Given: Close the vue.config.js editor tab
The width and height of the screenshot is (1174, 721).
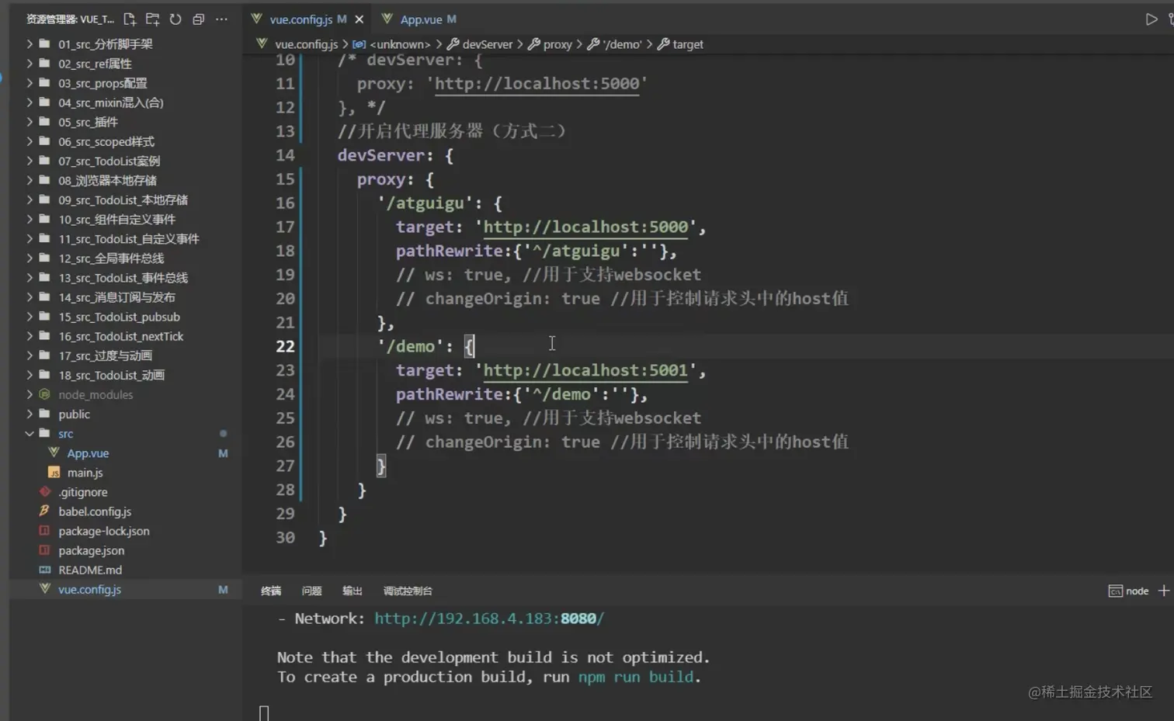Looking at the screenshot, I should tap(359, 19).
